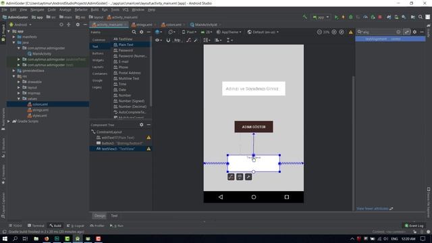Open the Terminal tool window
This screenshot has height=243, width=432.
[36, 225]
